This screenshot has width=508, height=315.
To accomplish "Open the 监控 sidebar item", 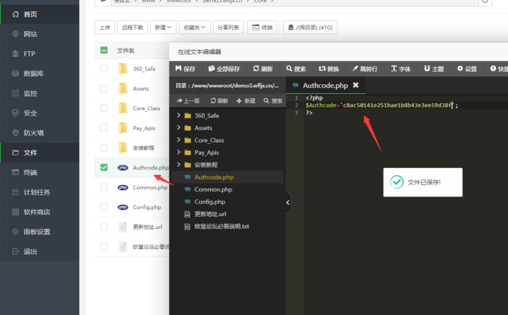I will [x=39, y=93].
